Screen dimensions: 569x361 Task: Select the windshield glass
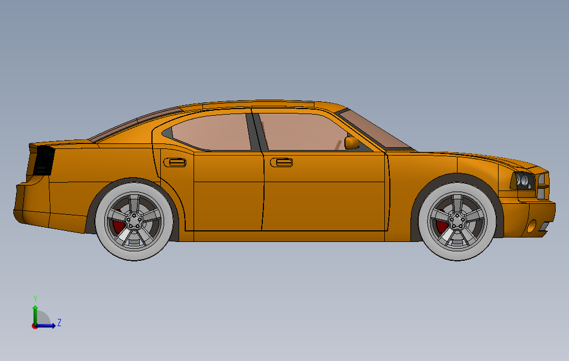pyautogui.click(x=374, y=131)
